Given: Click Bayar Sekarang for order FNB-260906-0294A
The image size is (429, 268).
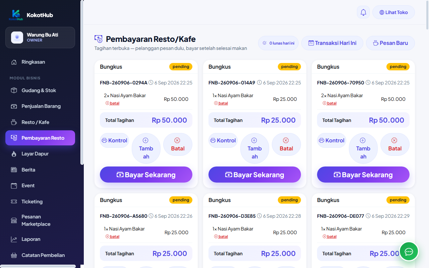Looking at the screenshot, I should click(146, 175).
